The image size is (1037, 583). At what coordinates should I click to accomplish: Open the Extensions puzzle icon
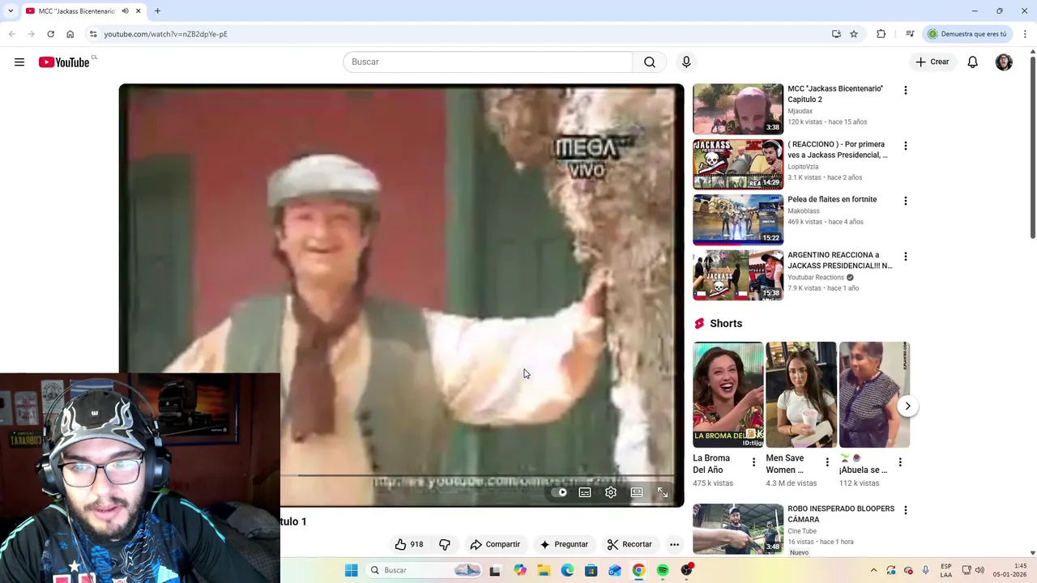tap(881, 34)
